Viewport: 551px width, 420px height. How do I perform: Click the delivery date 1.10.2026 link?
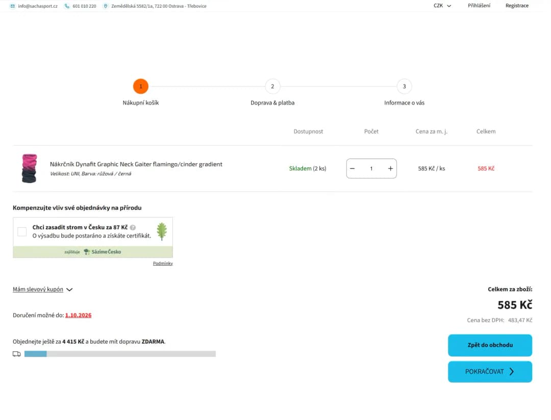pyautogui.click(x=79, y=316)
